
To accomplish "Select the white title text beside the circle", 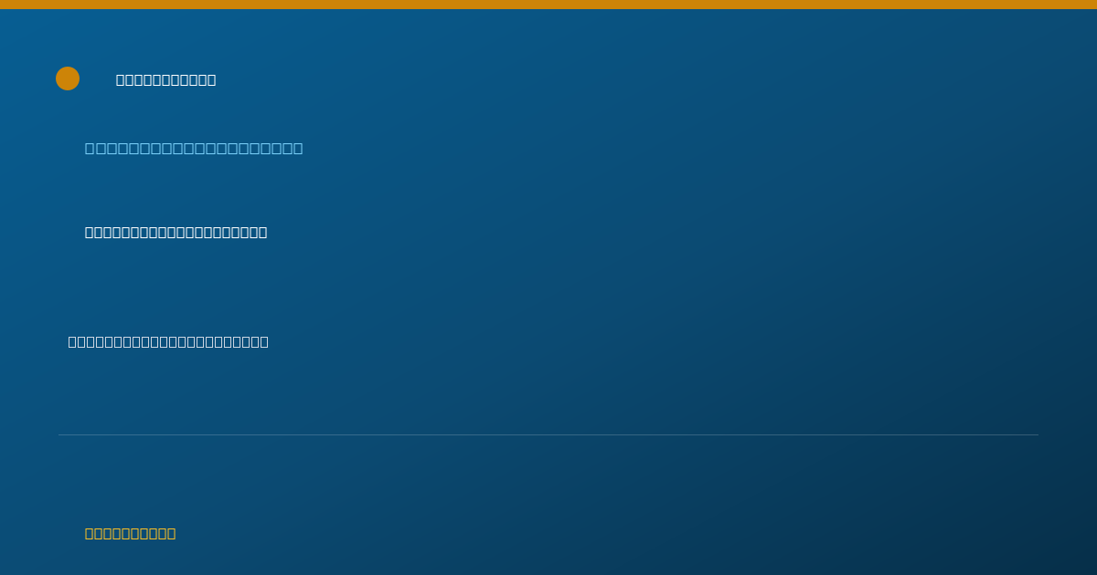I will pos(166,80).
